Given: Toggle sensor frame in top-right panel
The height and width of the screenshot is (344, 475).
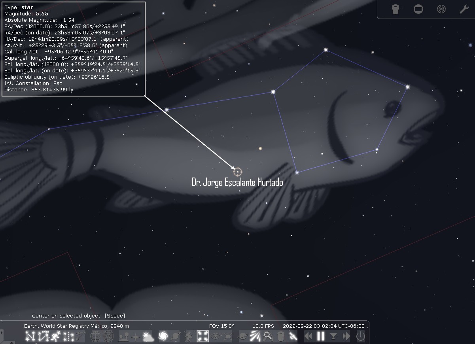Looking at the screenshot, I should coord(418,9).
